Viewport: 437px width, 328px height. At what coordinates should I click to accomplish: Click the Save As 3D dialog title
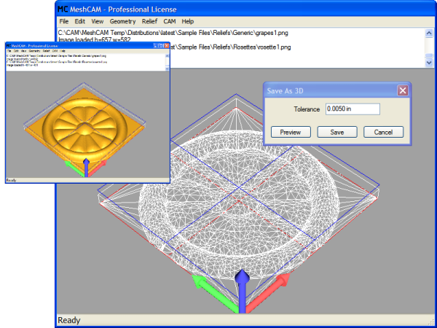click(x=285, y=90)
